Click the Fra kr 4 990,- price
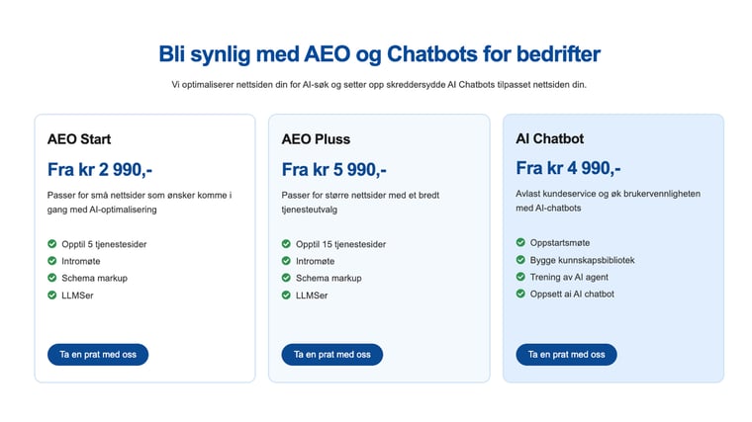 click(568, 168)
